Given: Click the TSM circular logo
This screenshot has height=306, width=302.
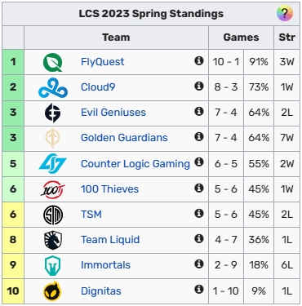Looking at the screenshot, I should [53, 215].
